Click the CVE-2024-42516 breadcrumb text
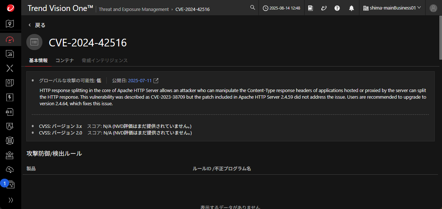Image resolution: width=442 pixels, height=209 pixels. pos(193,9)
